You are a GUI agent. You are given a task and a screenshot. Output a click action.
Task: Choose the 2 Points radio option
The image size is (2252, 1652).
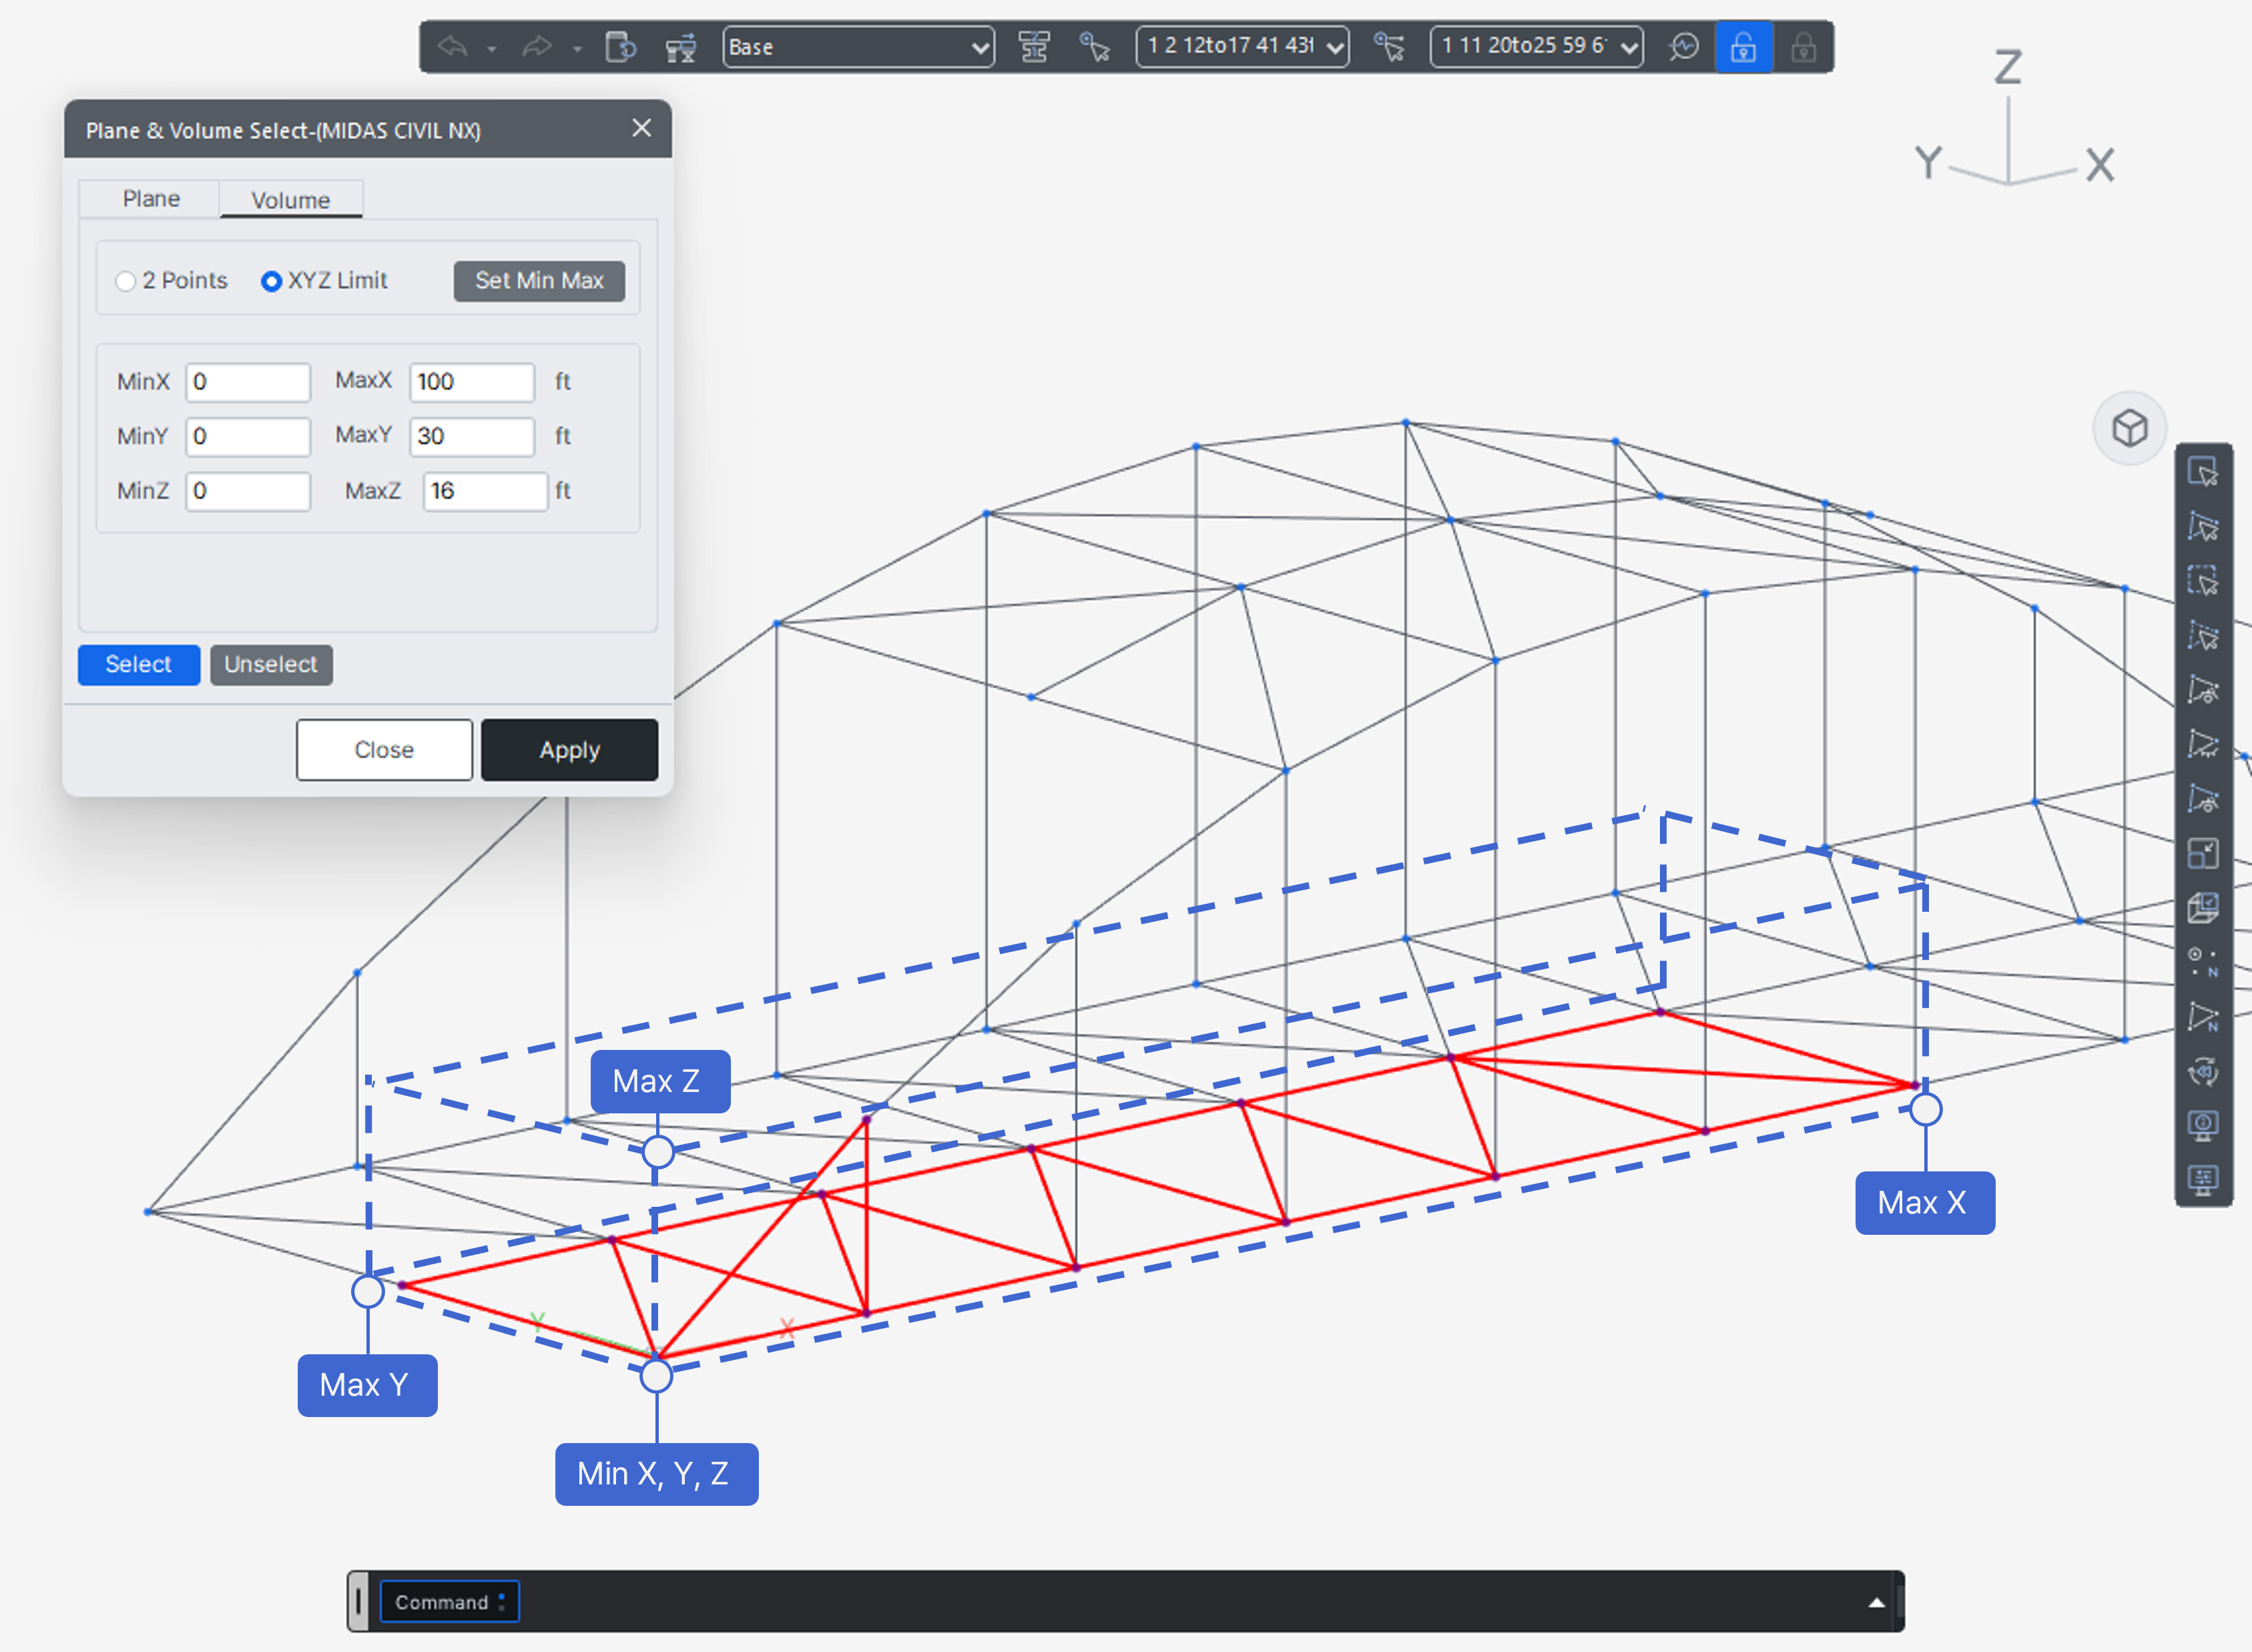[x=126, y=281]
